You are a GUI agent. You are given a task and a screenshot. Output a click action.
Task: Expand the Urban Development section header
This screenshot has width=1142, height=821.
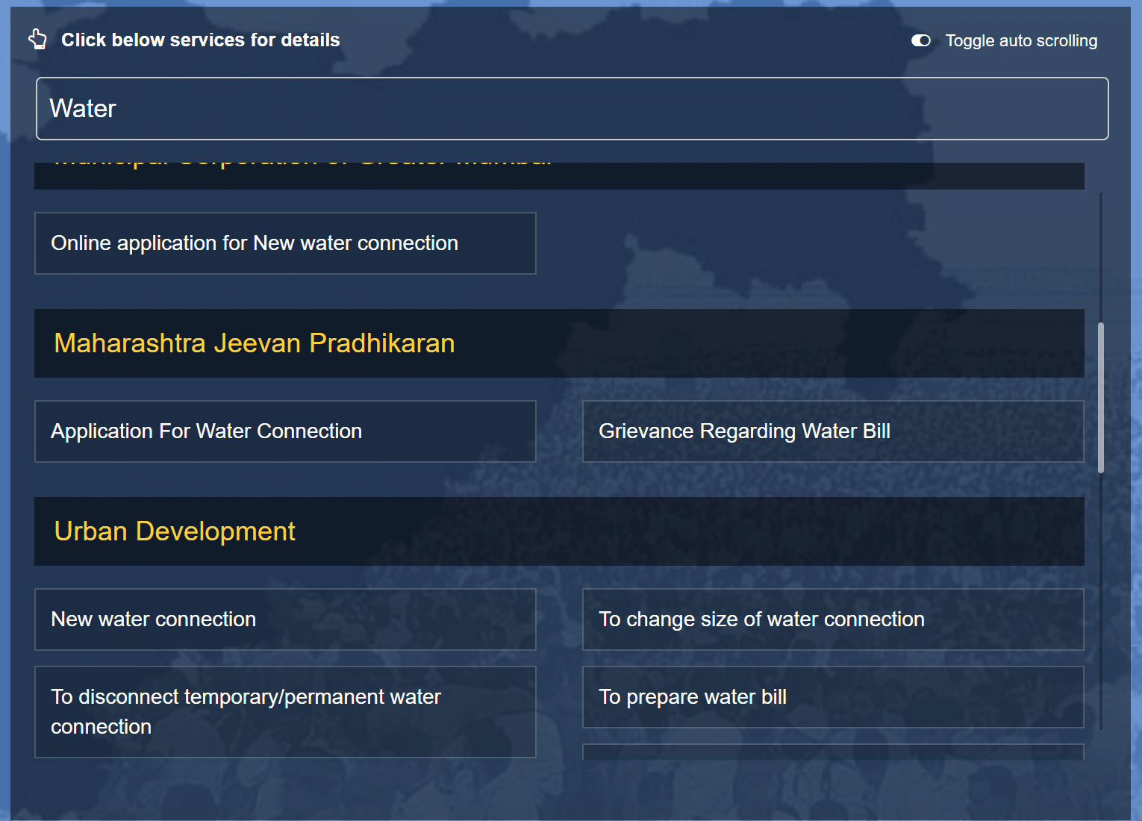(x=174, y=531)
